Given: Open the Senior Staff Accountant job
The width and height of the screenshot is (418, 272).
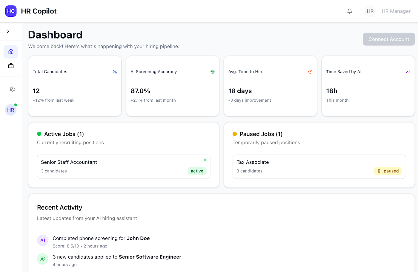Looking at the screenshot, I should pos(69,162).
